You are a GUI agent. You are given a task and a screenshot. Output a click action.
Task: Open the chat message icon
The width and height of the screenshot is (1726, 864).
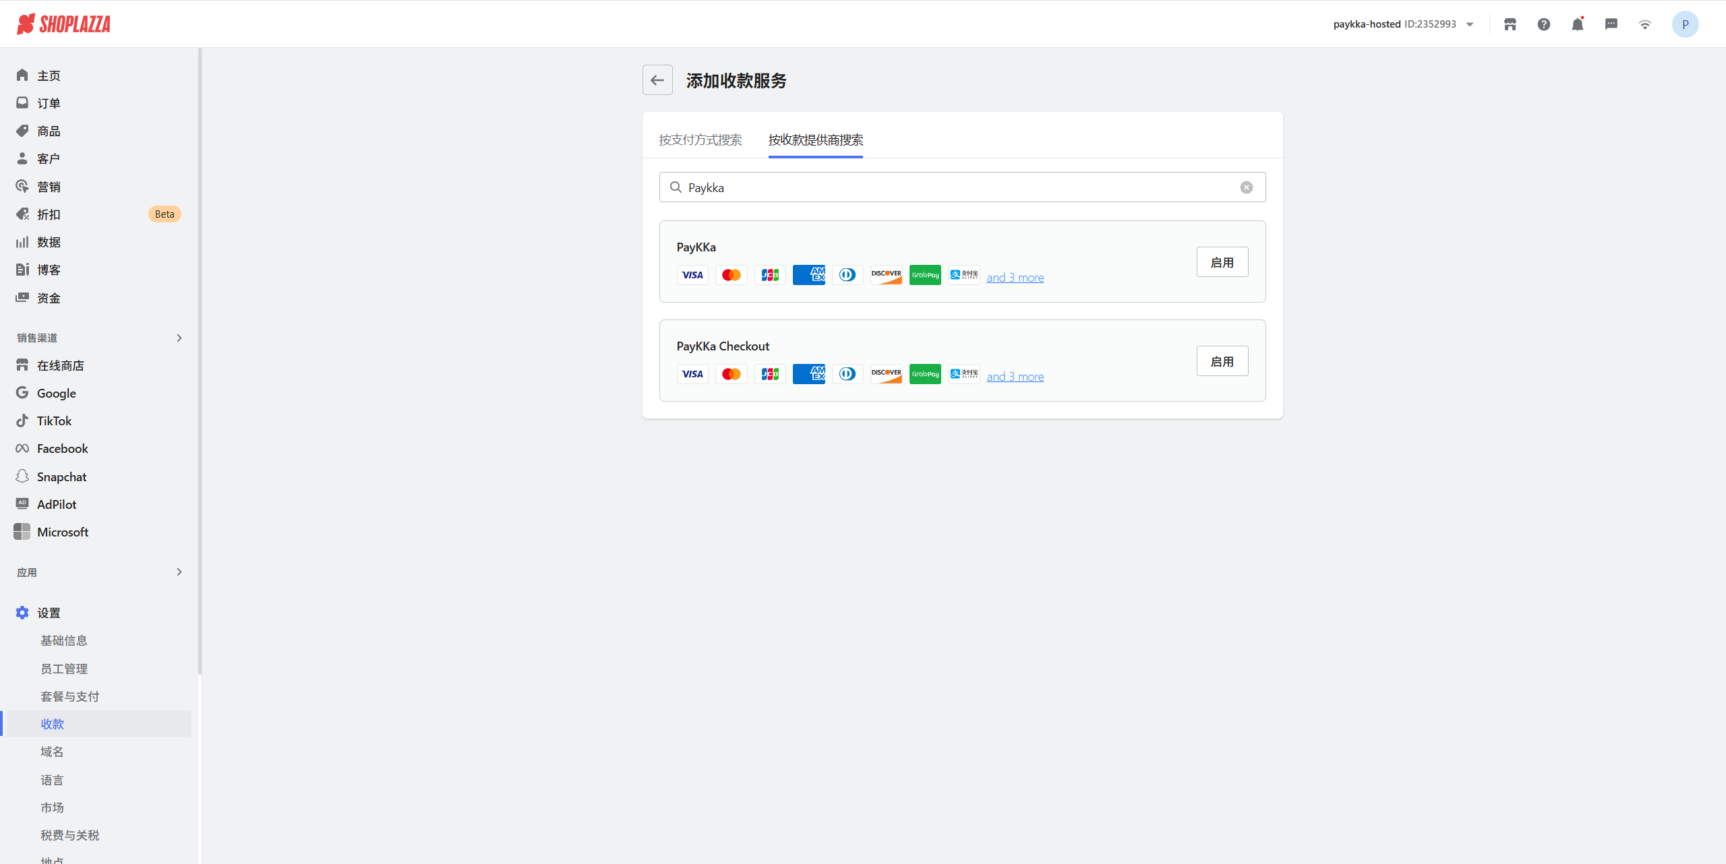coord(1611,24)
